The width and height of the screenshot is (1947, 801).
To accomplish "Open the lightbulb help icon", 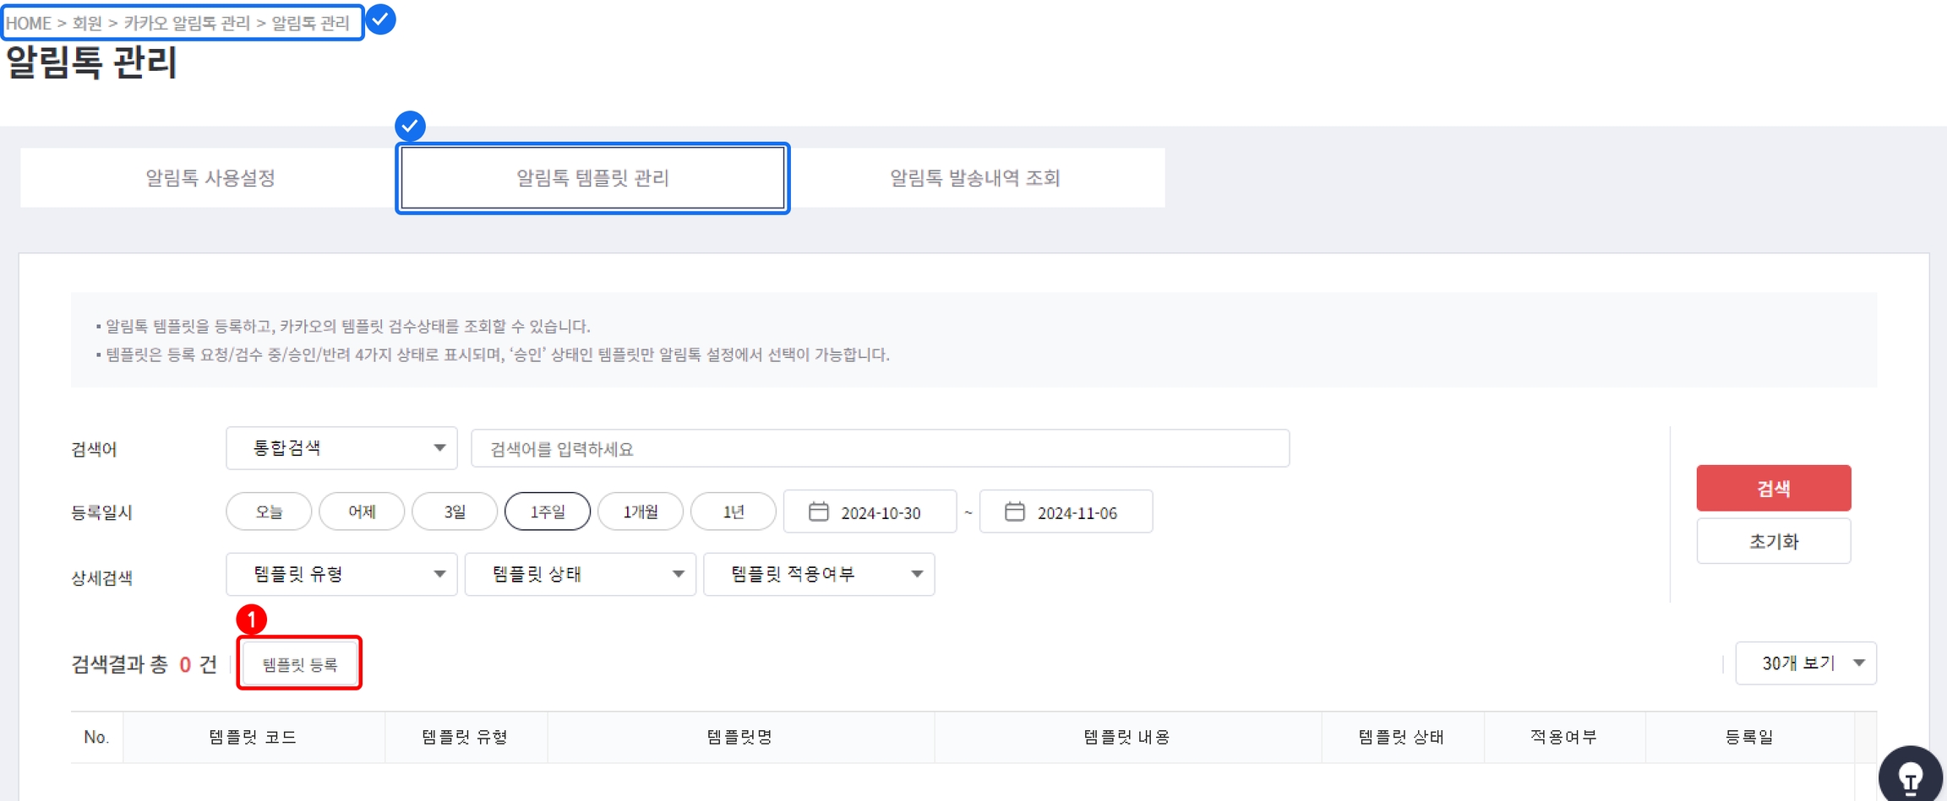I will click(1911, 776).
